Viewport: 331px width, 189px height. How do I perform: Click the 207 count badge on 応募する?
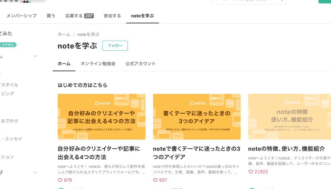89,16
